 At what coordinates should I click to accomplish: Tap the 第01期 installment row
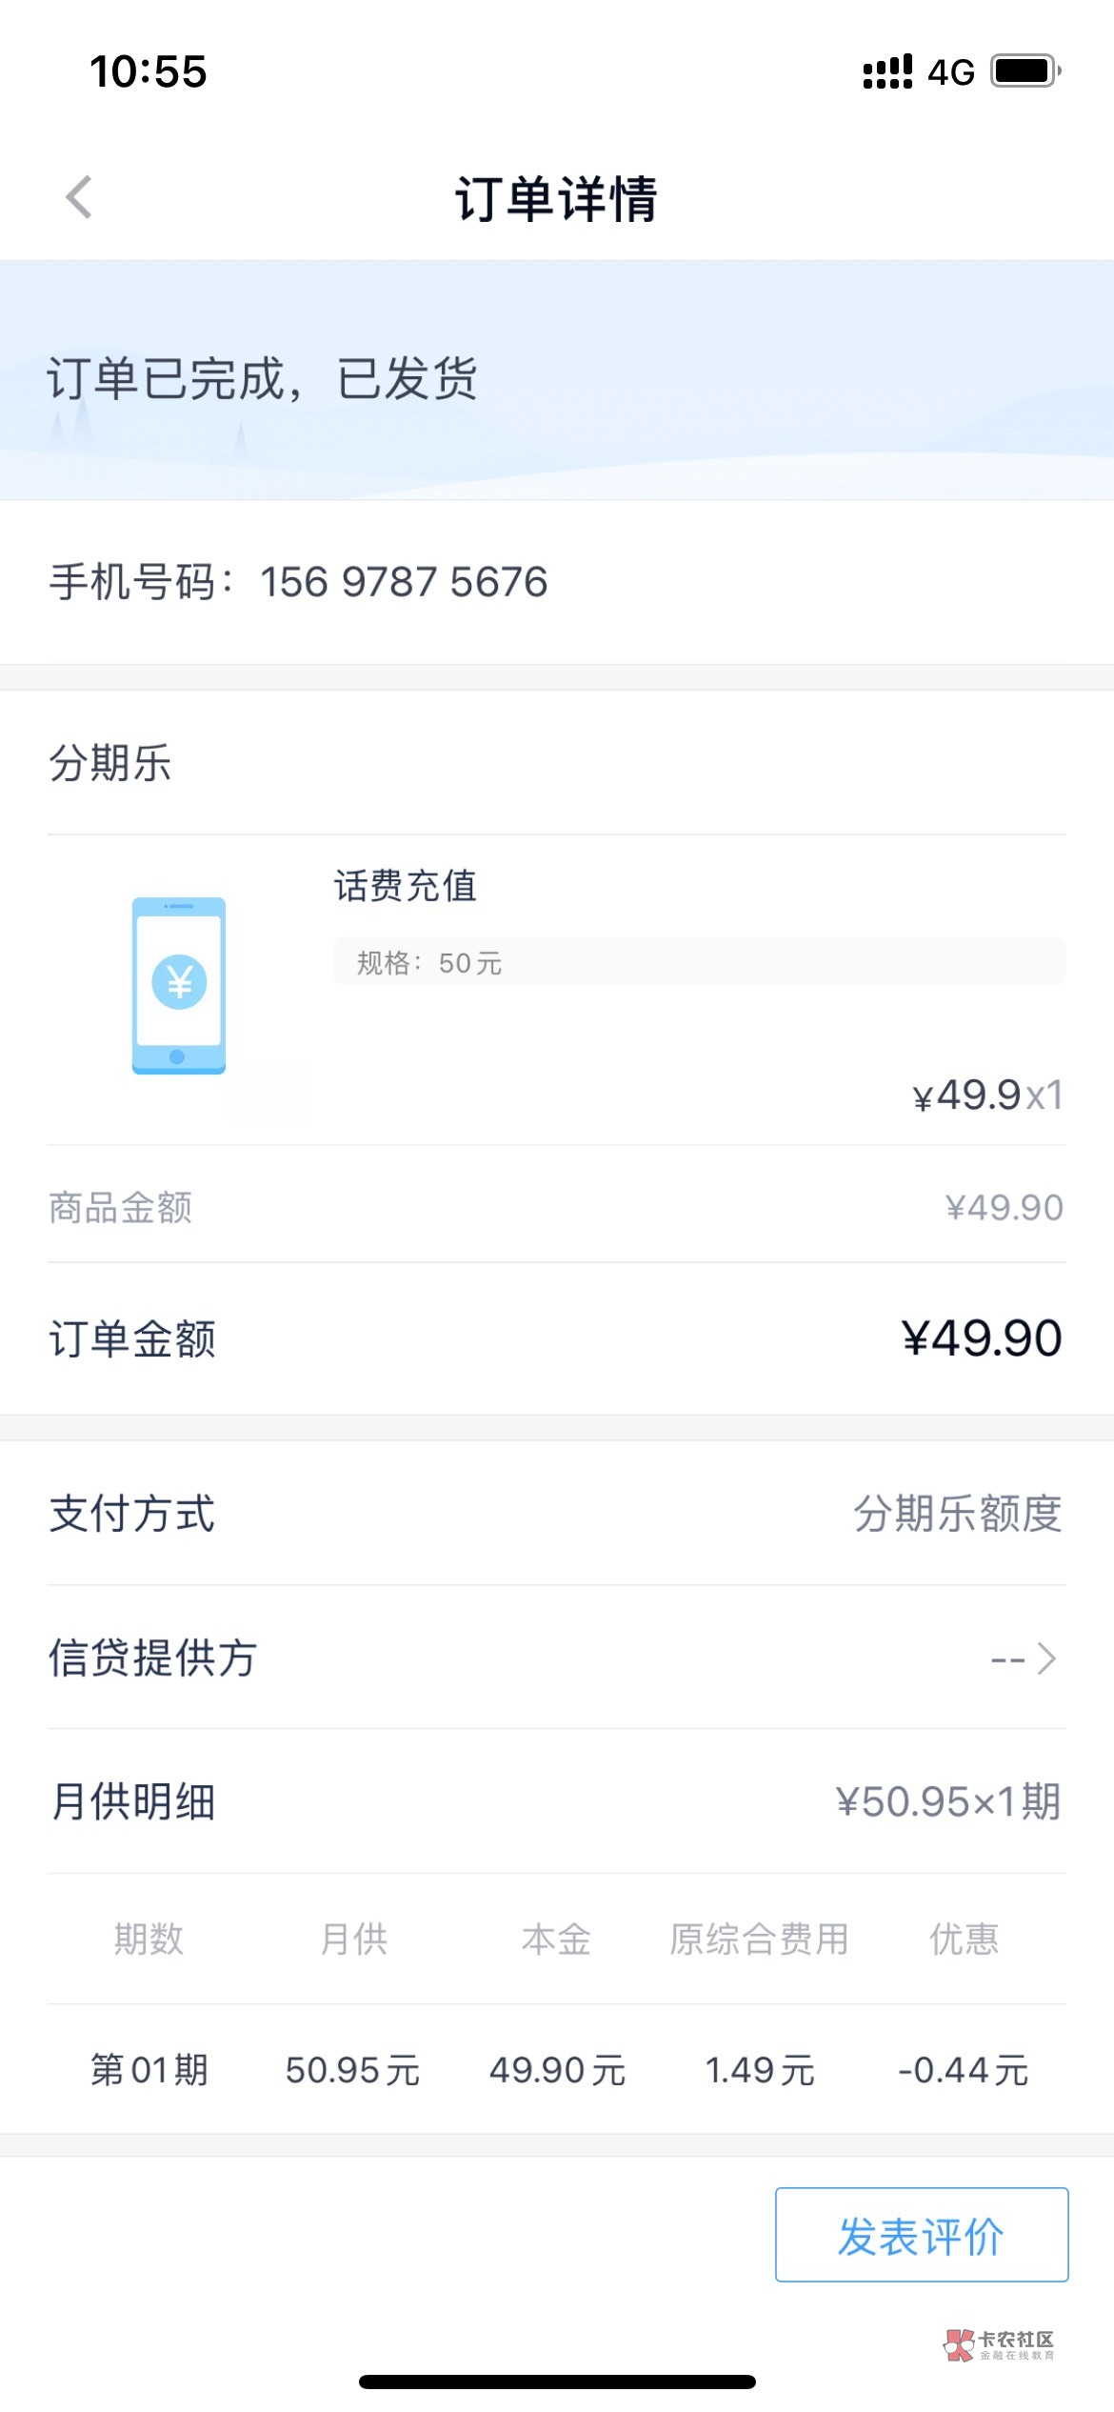point(556,2070)
